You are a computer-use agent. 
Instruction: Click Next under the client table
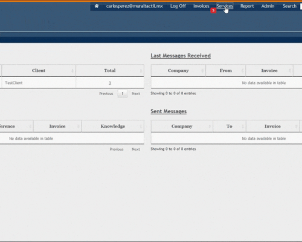point(136,94)
